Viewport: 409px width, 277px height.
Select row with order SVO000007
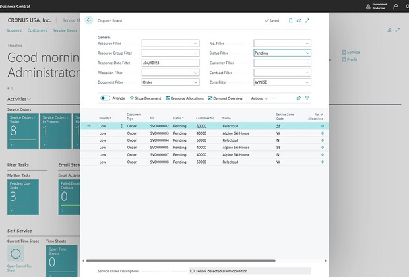click(x=204, y=155)
